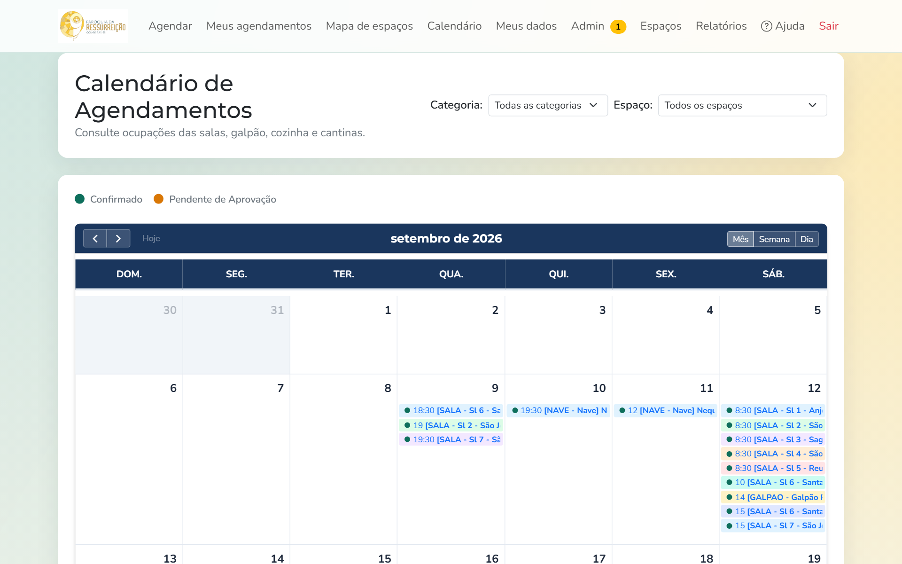Click the Ajuda question mark icon

pos(766,26)
